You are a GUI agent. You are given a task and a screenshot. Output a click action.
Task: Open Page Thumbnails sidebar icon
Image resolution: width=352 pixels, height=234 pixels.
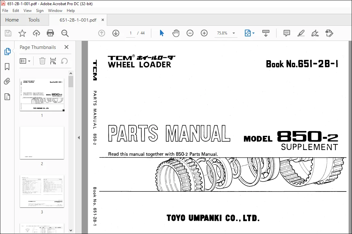(x=7, y=51)
